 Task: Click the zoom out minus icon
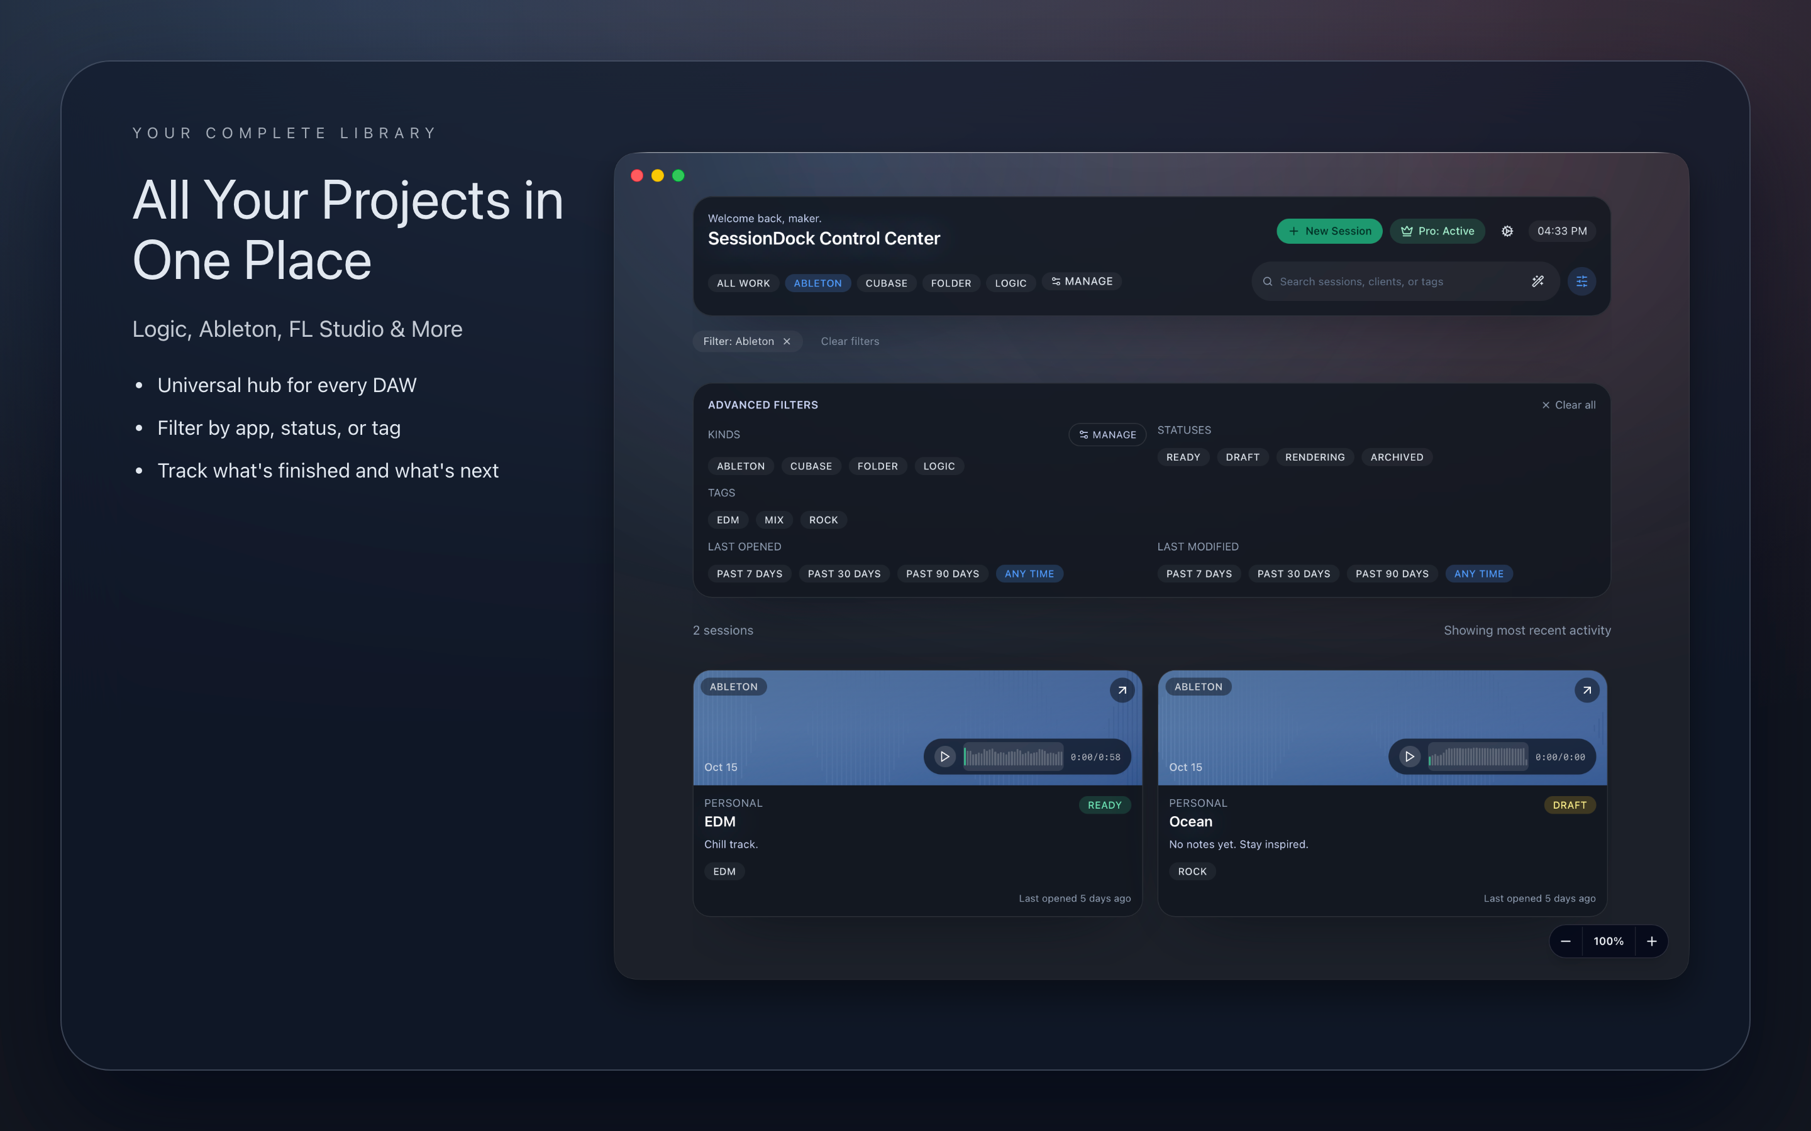1566,941
